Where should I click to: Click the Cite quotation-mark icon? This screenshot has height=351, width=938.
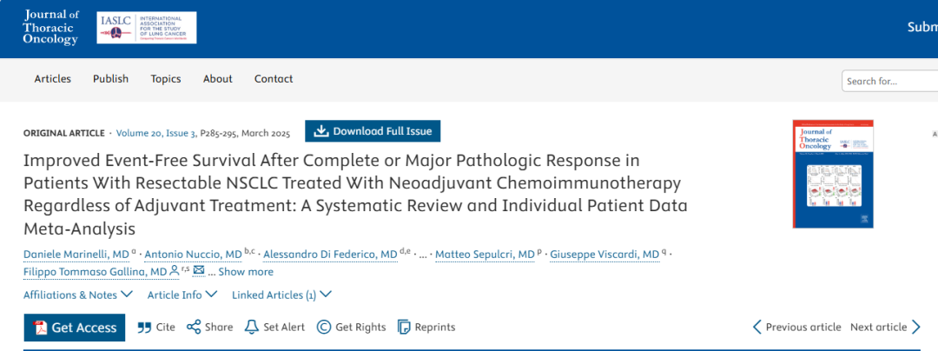click(x=144, y=327)
